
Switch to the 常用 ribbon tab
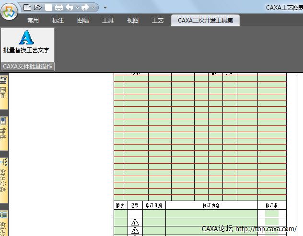click(33, 21)
